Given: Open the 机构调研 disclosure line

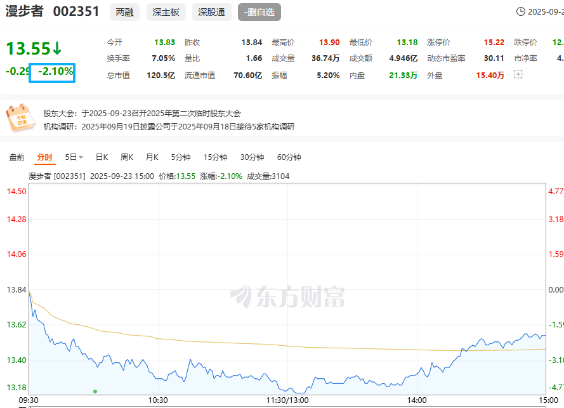Looking at the screenshot, I should [x=169, y=127].
